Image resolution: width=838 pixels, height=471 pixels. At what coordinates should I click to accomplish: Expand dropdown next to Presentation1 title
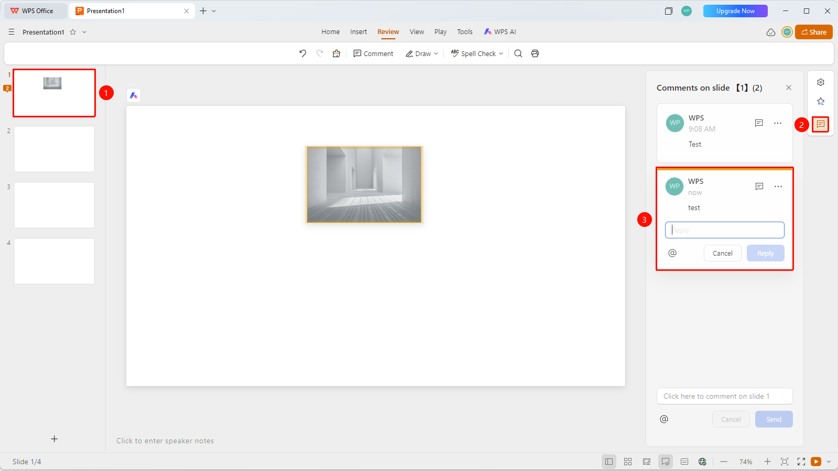click(x=84, y=32)
